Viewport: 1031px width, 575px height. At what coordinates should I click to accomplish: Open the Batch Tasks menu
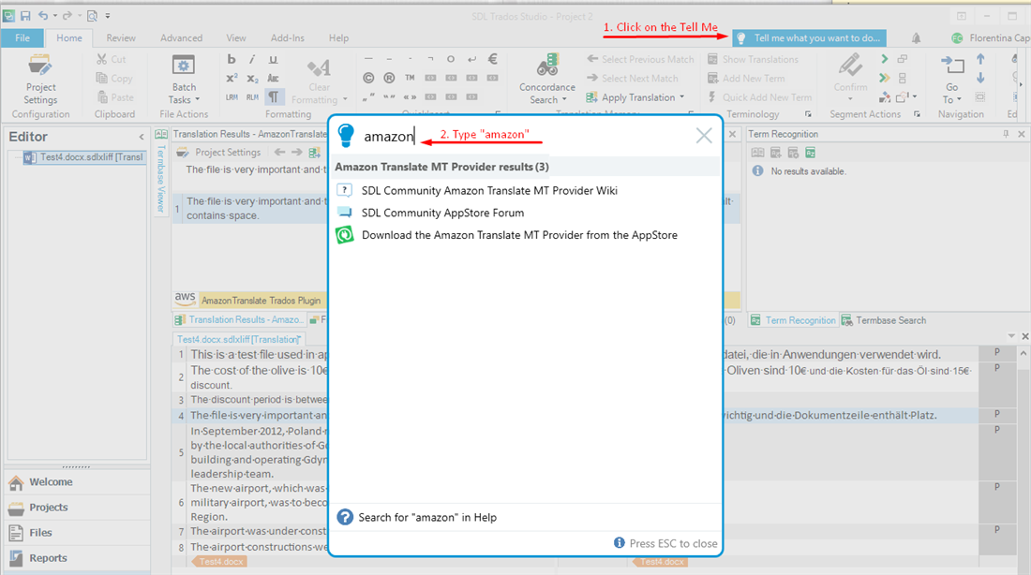184,80
